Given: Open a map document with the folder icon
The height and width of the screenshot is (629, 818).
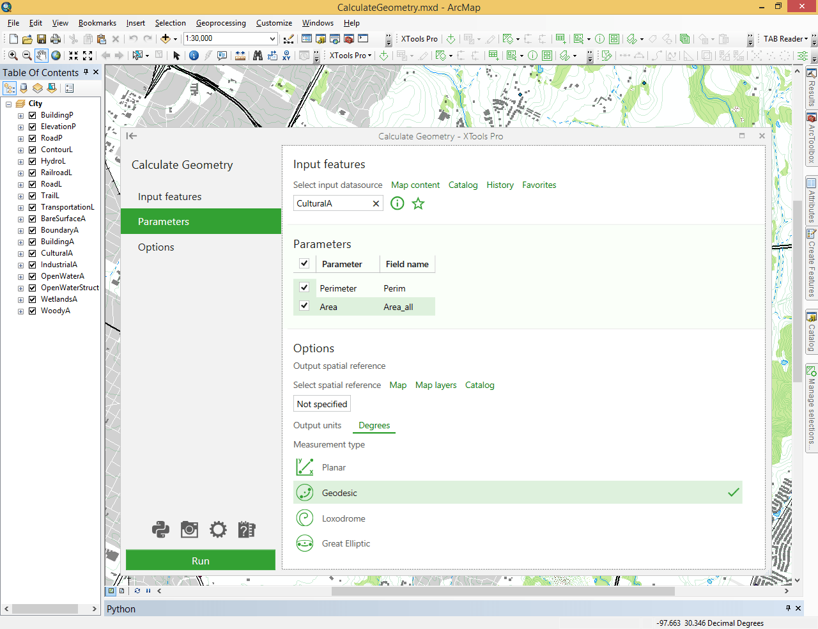Looking at the screenshot, I should click(27, 39).
